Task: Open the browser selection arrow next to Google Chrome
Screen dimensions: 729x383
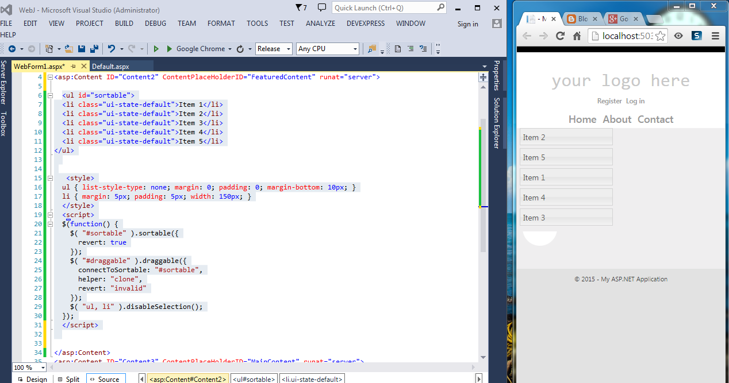Action: coord(230,49)
